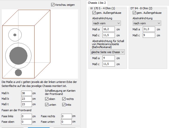Expand the Baßreflexkanal direction dropdown
The width and height of the screenshot is (169, 128).
pyautogui.click(x=108, y=52)
